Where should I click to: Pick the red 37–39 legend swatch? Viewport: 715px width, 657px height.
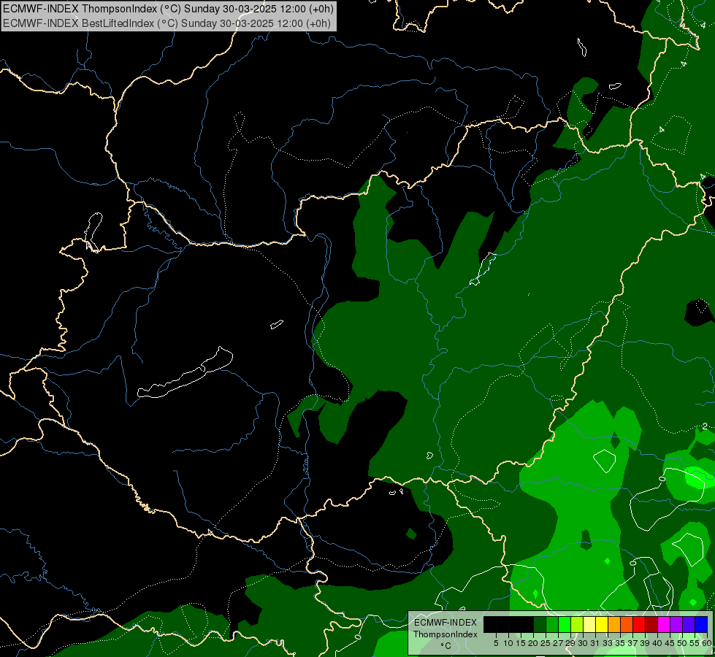[639, 625]
